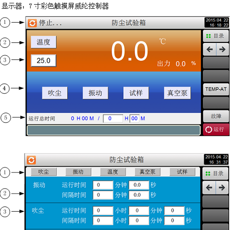The height and width of the screenshot is (230, 230).
Task: Open the 目录 menu in upper screen
Action: point(216,36)
